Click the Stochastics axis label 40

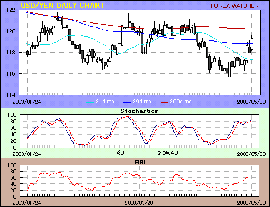pos(13,135)
